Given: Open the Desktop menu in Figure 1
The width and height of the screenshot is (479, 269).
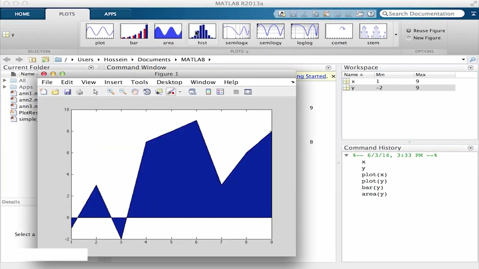Looking at the screenshot, I should tap(170, 82).
